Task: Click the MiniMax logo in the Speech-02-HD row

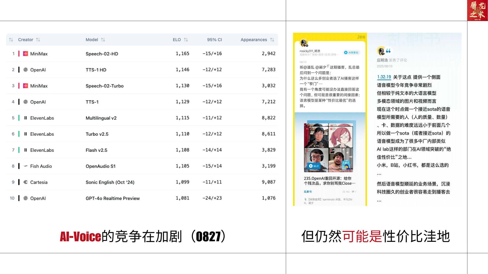Action: point(26,54)
